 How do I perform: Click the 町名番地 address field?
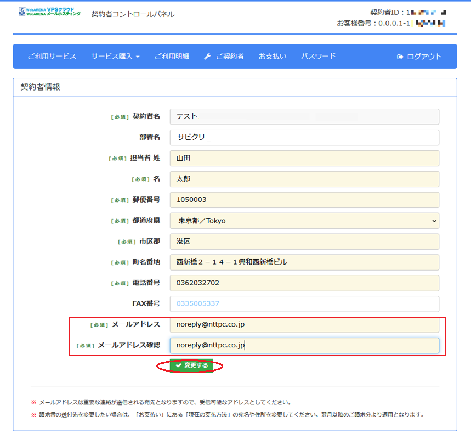click(x=304, y=262)
